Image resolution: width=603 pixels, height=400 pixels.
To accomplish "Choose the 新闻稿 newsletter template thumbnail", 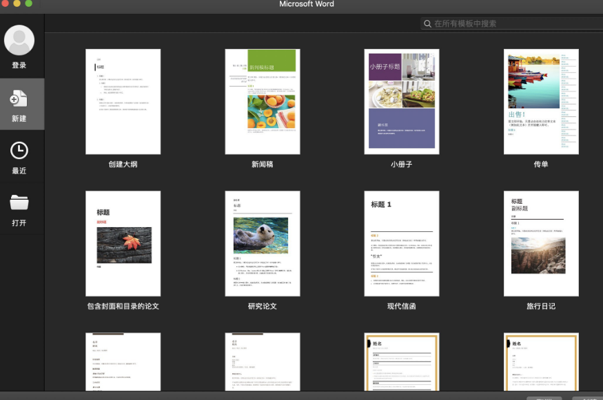I will click(x=263, y=101).
